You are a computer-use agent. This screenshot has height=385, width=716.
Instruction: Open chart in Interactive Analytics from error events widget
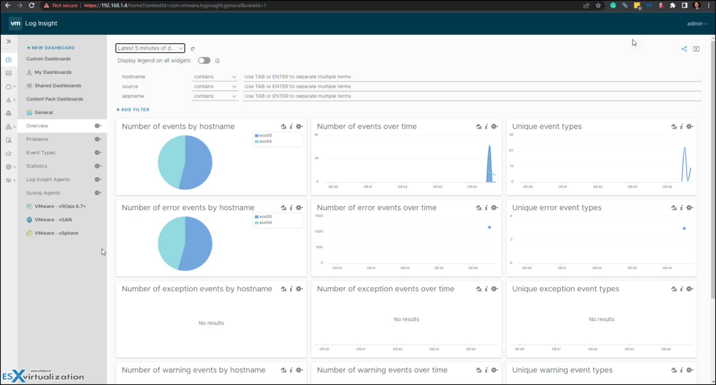click(283, 207)
